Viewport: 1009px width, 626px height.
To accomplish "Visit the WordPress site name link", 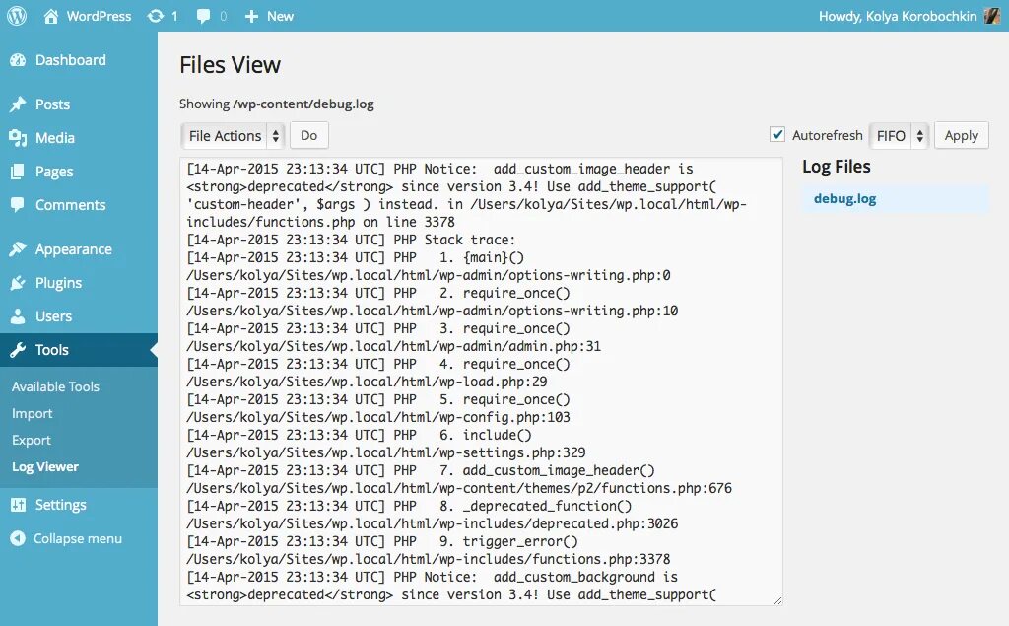I will [x=99, y=16].
